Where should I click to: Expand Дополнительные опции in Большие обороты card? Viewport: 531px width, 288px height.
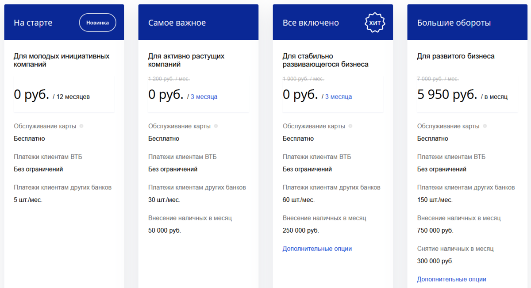[451, 280]
